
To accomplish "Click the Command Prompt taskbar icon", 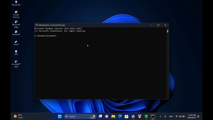I will pos(153,116).
